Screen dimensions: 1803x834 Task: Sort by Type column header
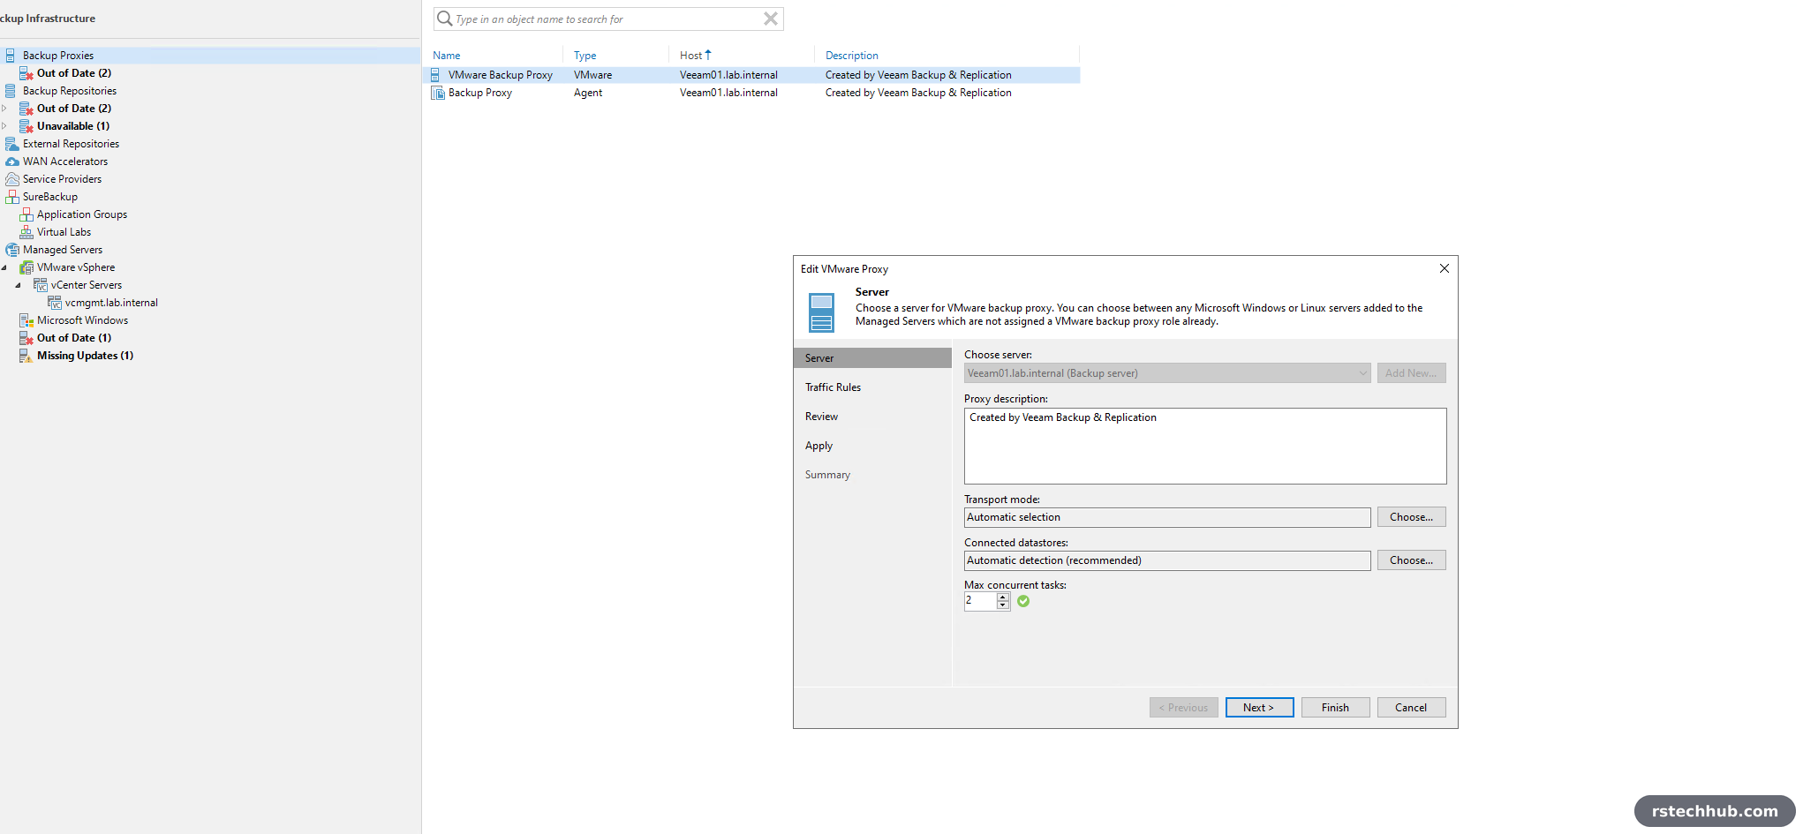point(585,56)
